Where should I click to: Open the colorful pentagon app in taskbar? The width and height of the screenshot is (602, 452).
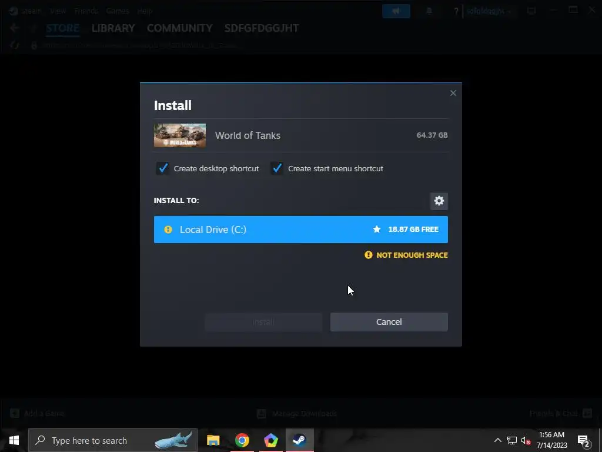coord(270,440)
